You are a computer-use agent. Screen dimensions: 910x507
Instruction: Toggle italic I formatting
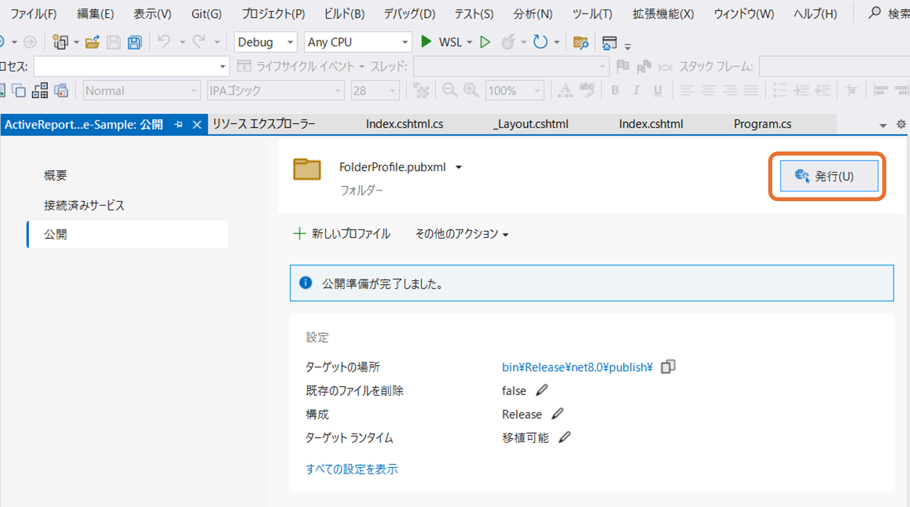(637, 90)
